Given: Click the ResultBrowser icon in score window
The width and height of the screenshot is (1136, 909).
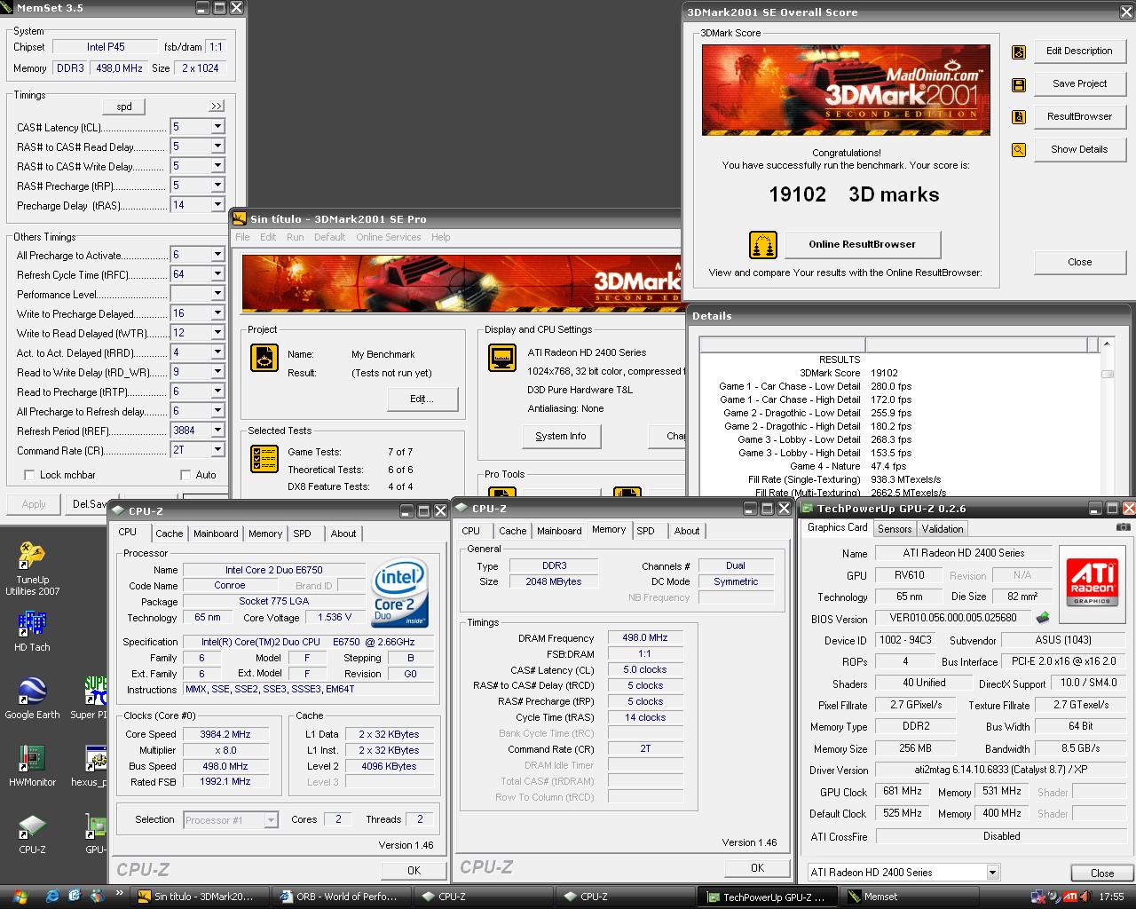Looking at the screenshot, I should [1019, 117].
